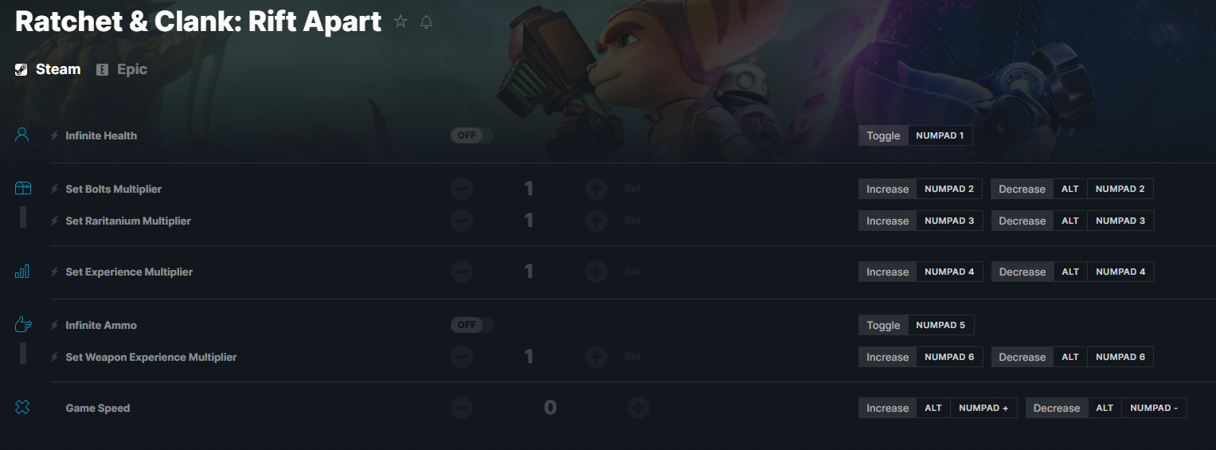This screenshot has height=450, width=1216.
Task: Click the favorite star icon beside the title
Action: click(x=401, y=22)
